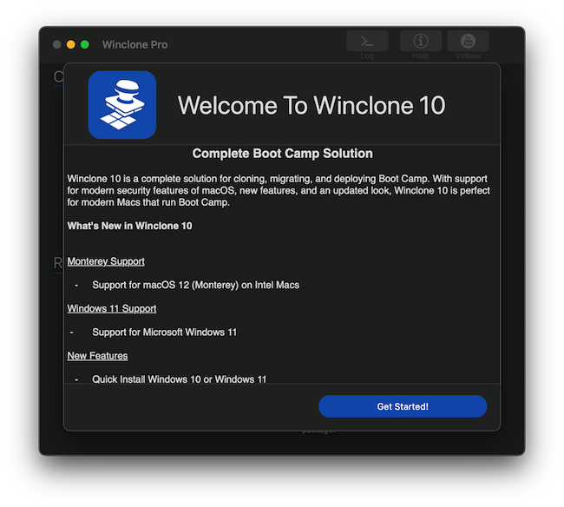
Task: Click the New Features heading
Action: pyautogui.click(x=97, y=356)
